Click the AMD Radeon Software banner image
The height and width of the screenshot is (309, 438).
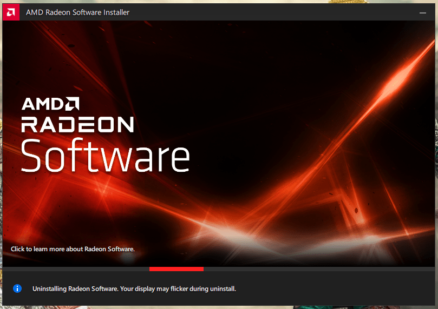coord(219,144)
